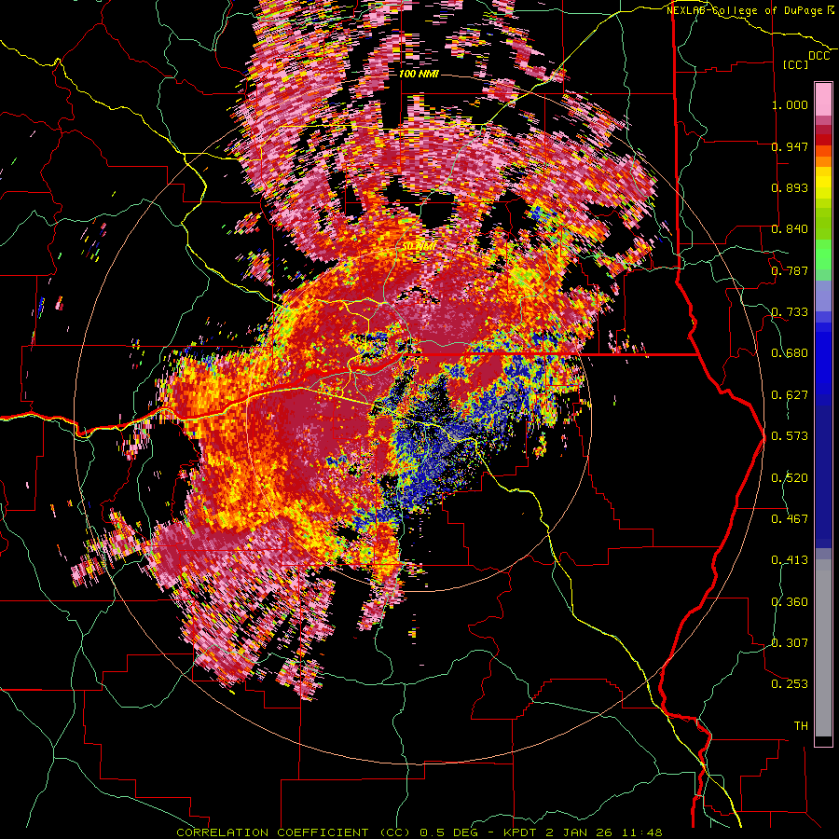Select the 1.000 scale value
Screen dimensions: 839x839
click(790, 104)
